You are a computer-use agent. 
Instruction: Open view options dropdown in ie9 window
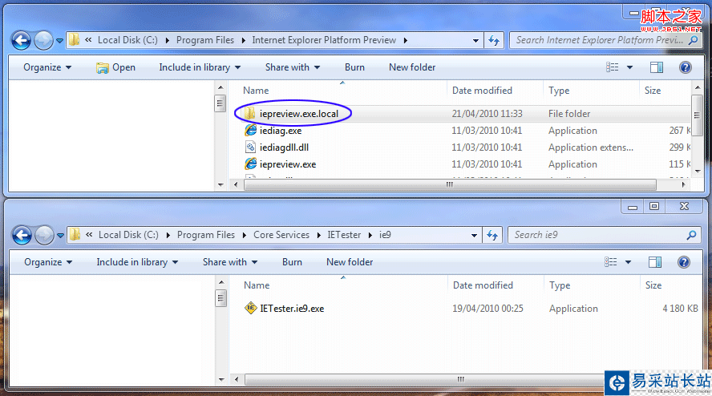(x=628, y=262)
